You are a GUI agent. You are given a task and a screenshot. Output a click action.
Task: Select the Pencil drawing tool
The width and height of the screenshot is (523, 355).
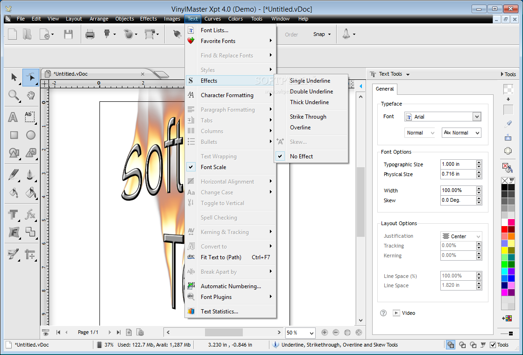tap(14, 175)
